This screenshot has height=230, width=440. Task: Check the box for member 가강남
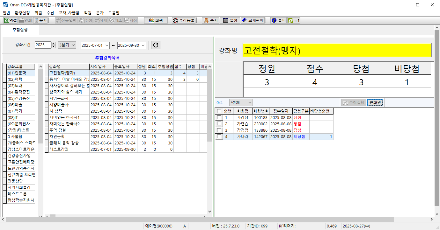tap(218, 117)
